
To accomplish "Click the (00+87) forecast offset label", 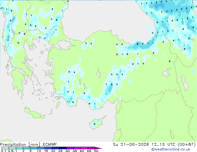I will click(187, 145).
